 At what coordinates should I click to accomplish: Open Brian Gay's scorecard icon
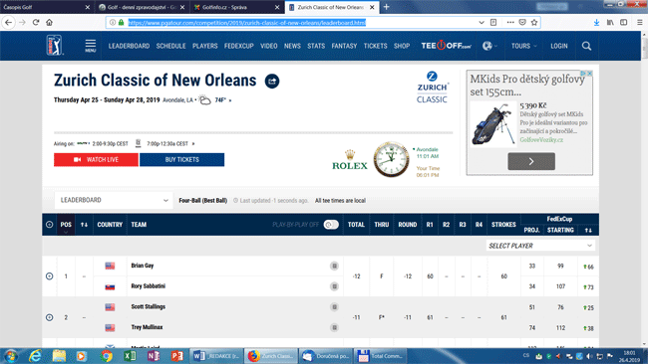click(x=334, y=266)
